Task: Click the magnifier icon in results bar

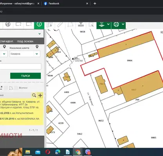Action: (x=34, y=95)
